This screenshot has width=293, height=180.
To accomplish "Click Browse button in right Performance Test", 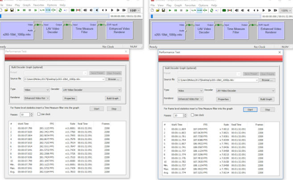I will click(267, 80).
